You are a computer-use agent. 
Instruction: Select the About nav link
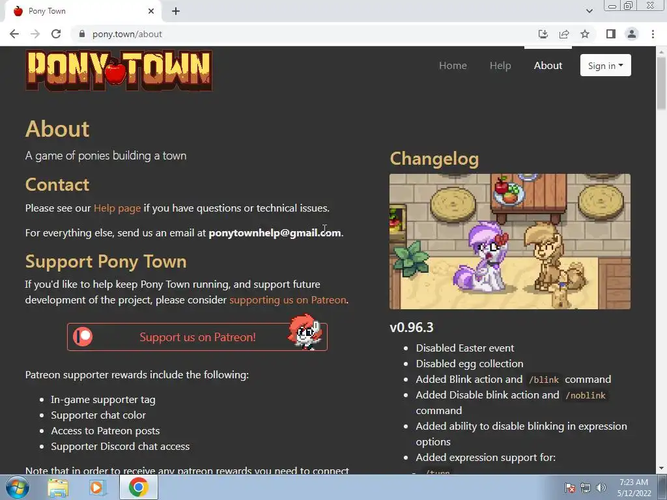(548, 66)
